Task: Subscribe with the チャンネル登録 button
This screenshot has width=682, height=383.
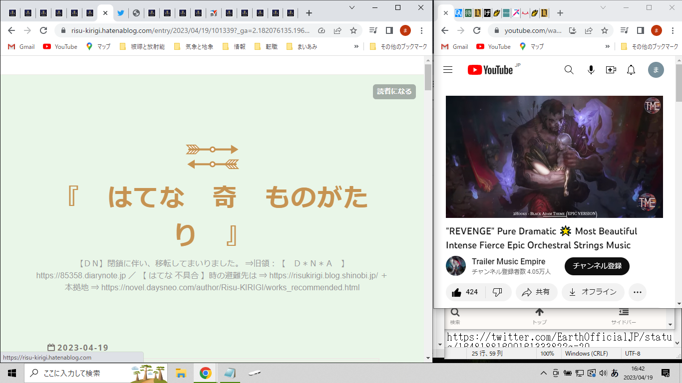Action: 597,266
